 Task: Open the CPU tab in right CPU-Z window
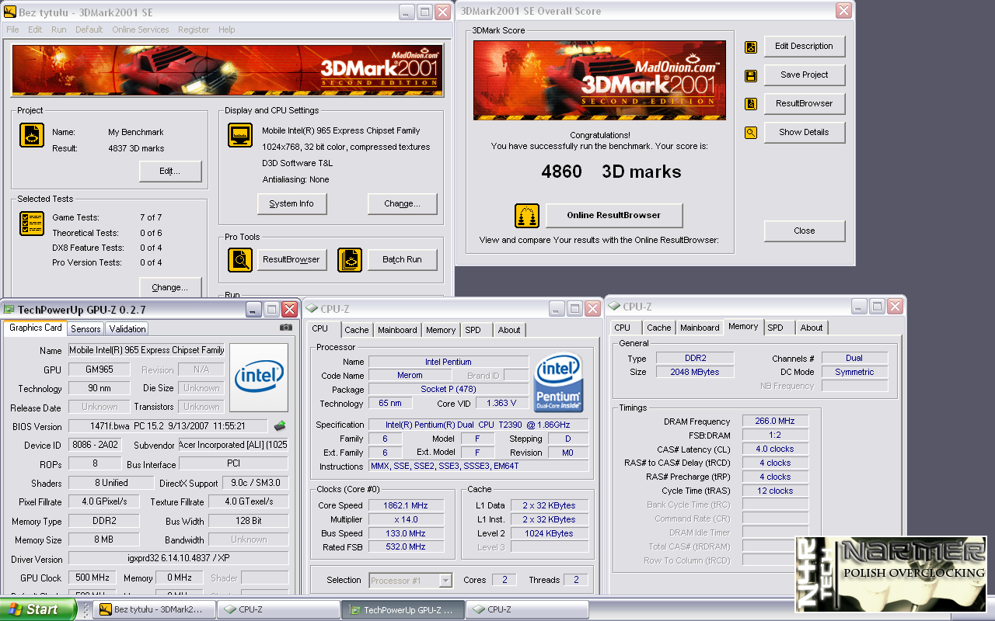[x=623, y=328]
